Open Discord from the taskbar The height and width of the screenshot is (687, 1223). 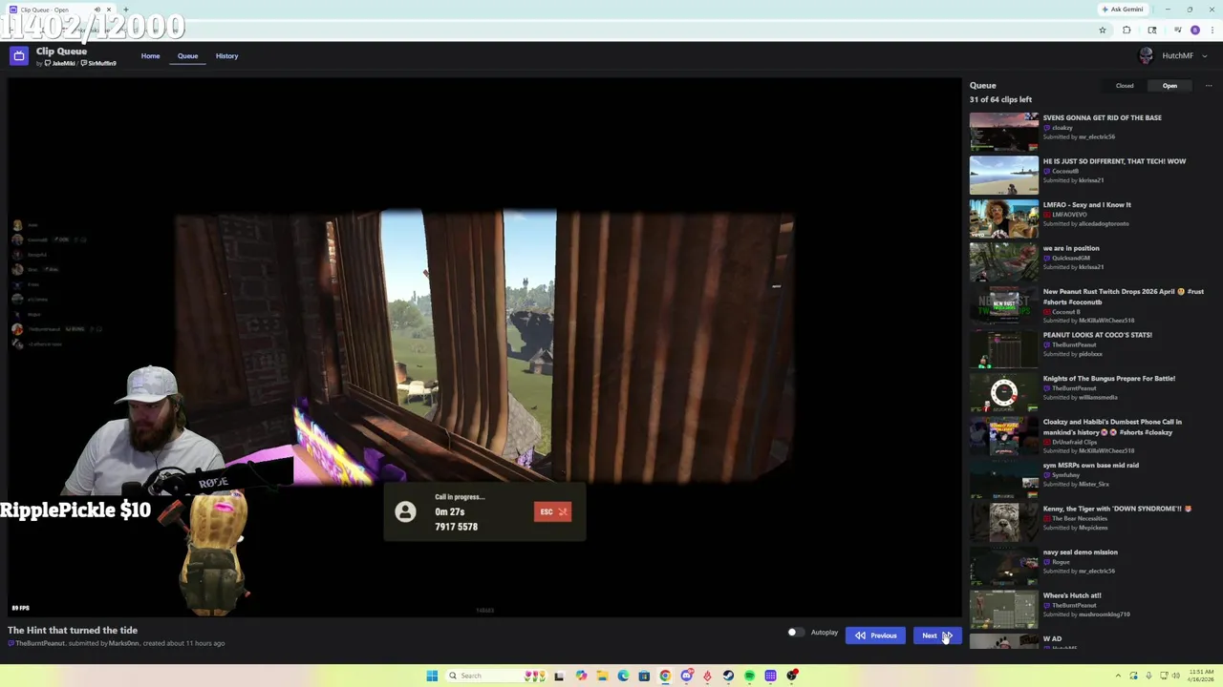pos(686,676)
